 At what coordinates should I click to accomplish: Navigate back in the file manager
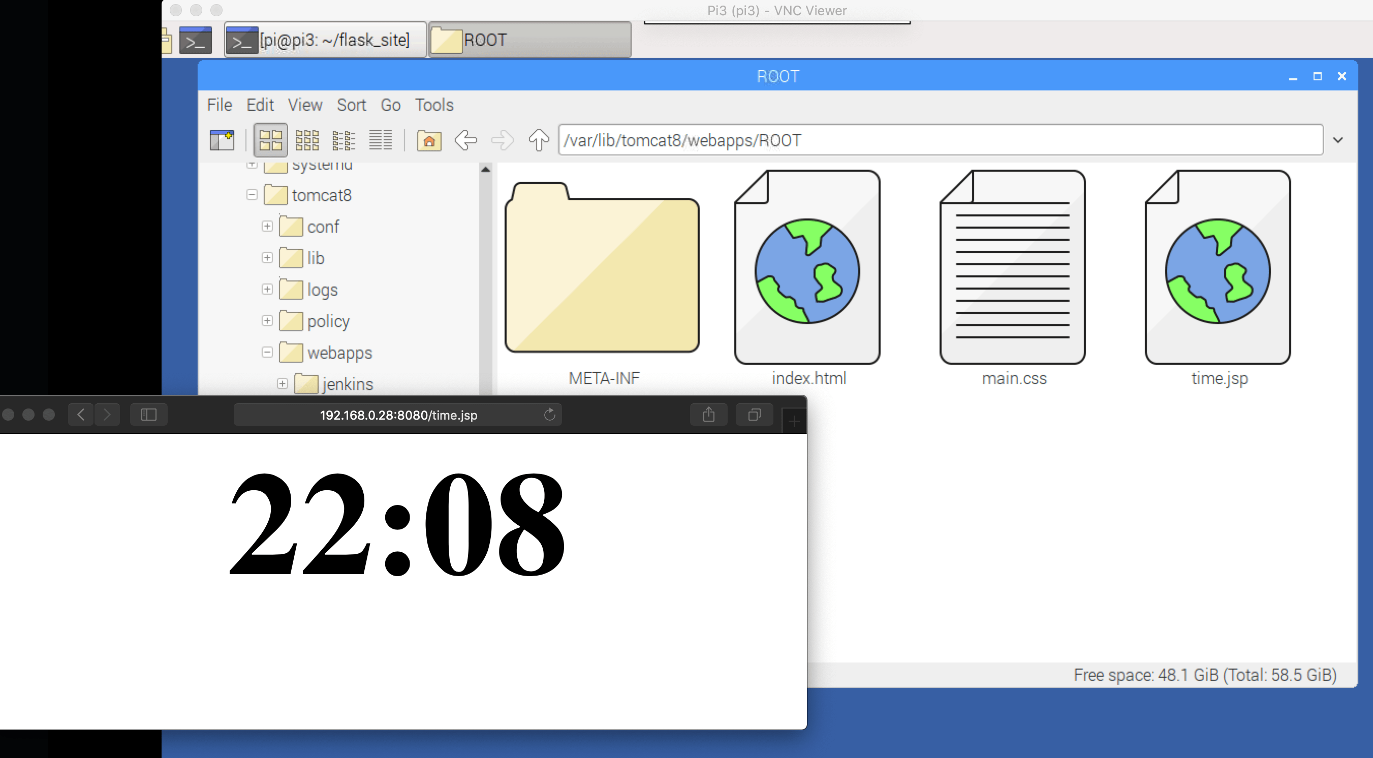(x=465, y=140)
